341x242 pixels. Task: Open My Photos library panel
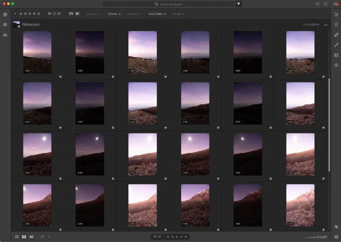[5, 25]
